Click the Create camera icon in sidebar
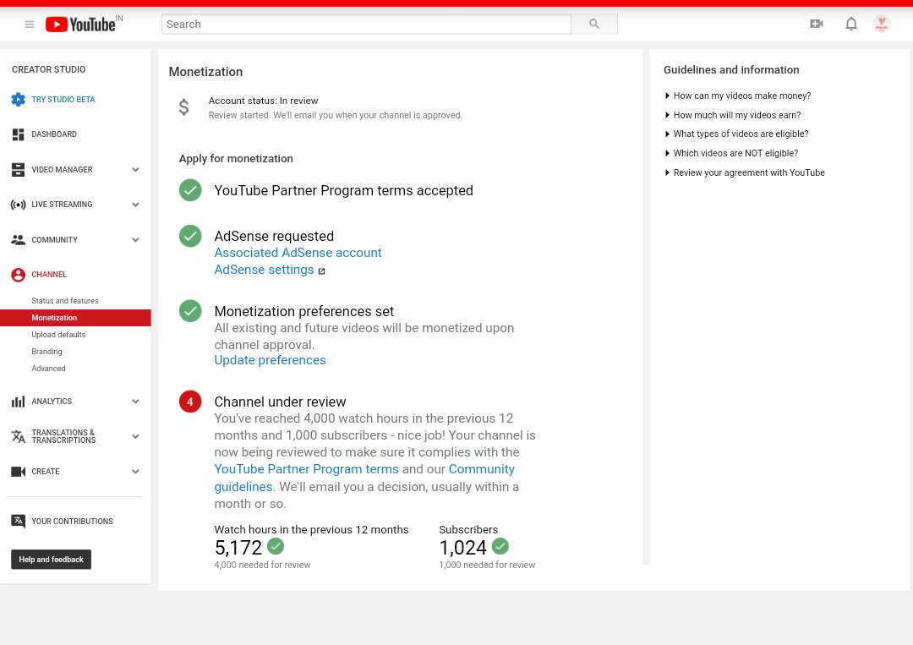This screenshot has width=913, height=645. click(x=18, y=472)
